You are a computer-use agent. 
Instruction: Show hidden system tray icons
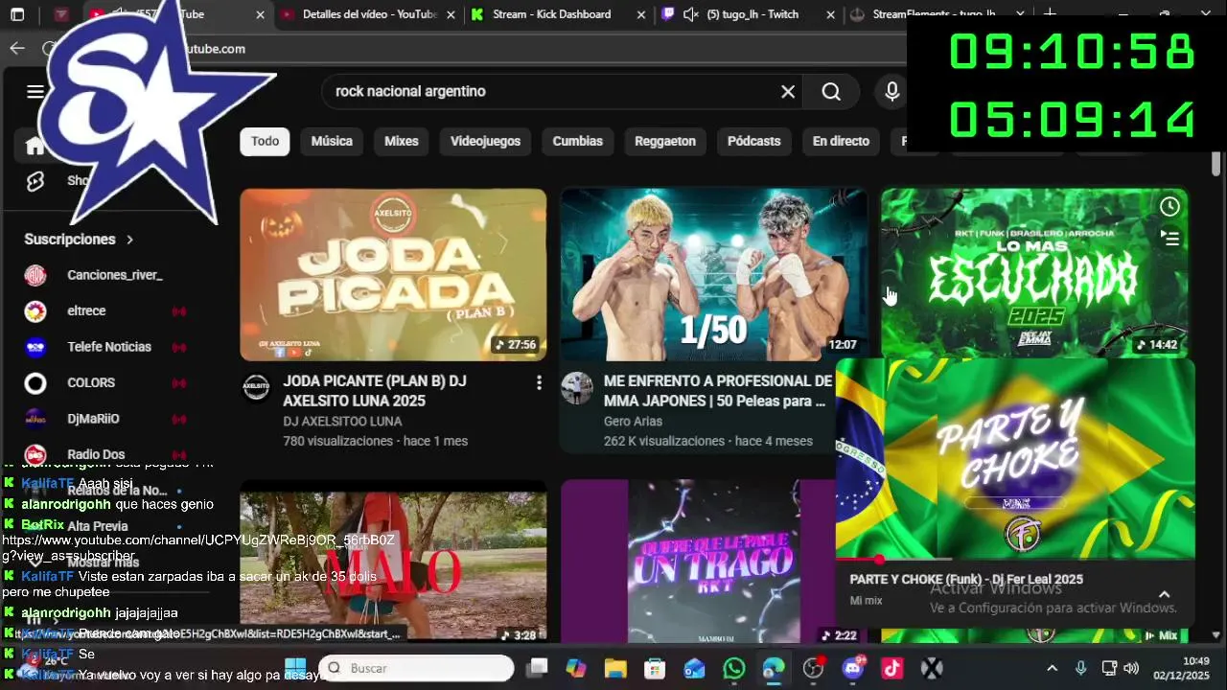[x=1052, y=668]
